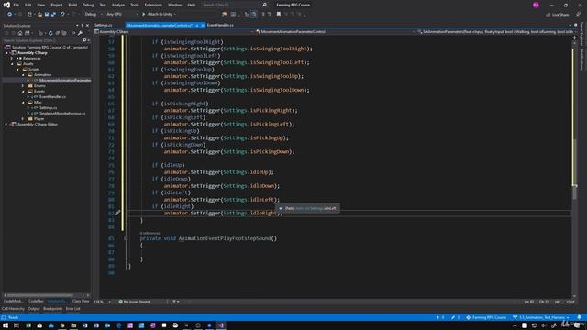Switch to the Class View tab
587x330 pixels.
(x=81, y=301)
